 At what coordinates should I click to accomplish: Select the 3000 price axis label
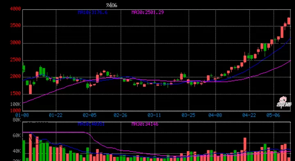15,43
